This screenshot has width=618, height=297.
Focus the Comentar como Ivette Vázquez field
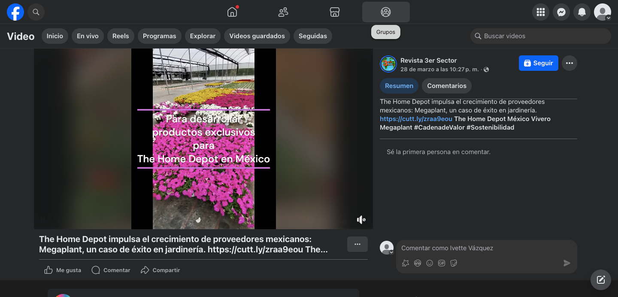pos(487,248)
